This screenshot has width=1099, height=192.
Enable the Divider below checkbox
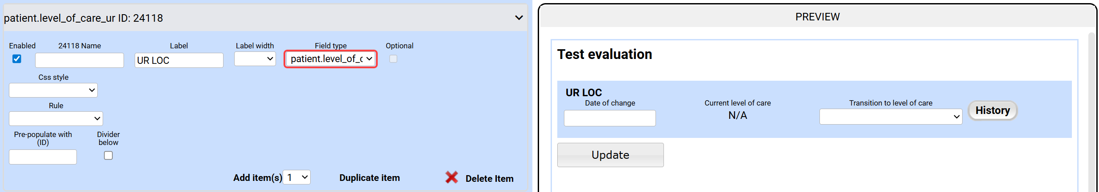[x=108, y=156]
